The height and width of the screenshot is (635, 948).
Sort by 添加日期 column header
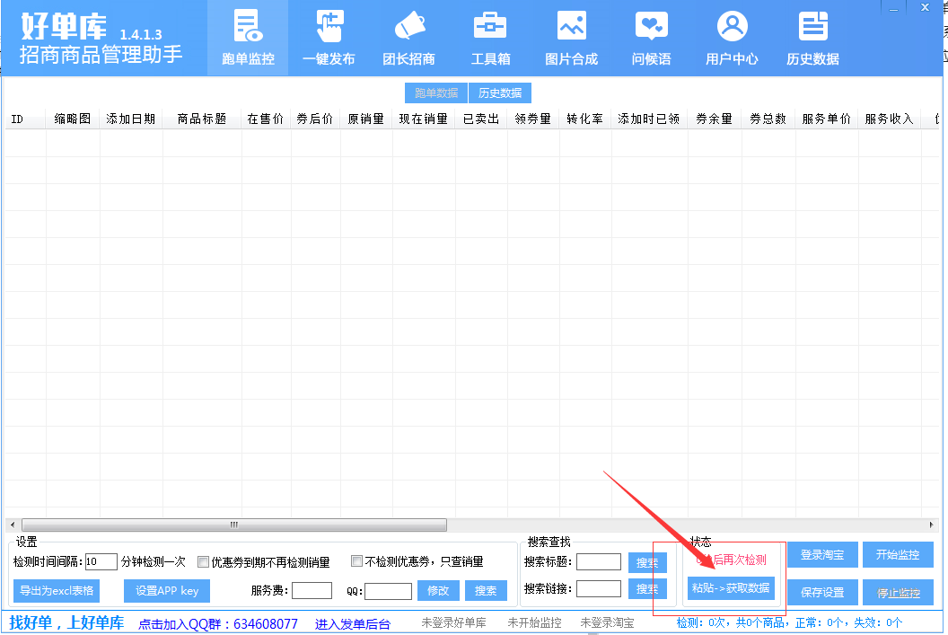click(130, 119)
